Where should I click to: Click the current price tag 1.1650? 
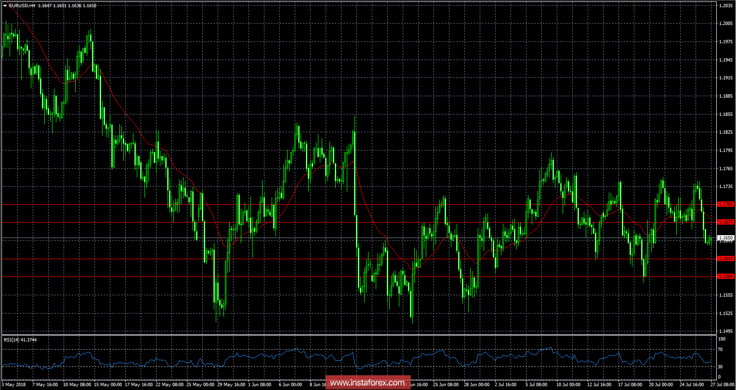click(x=725, y=238)
